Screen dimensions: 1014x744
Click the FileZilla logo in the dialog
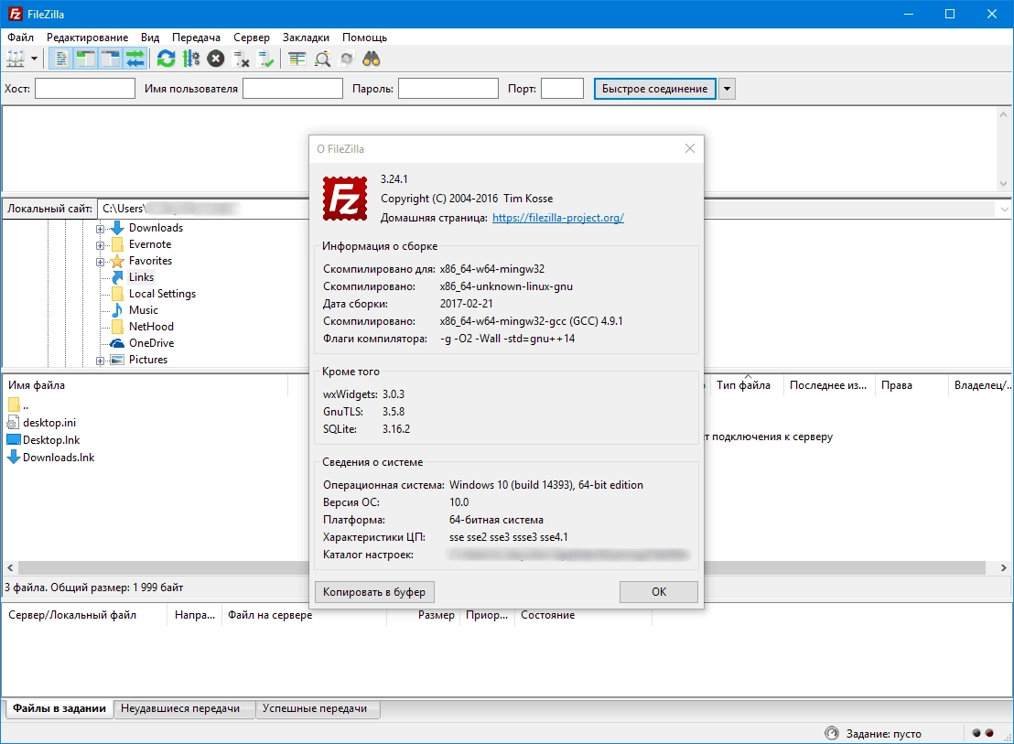[345, 199]
